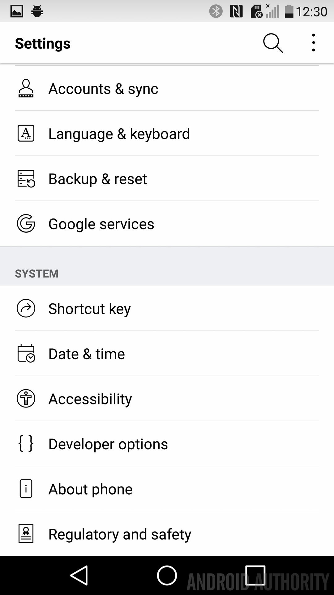Go to About phone
334x595 pixels.
pos(90,489)
